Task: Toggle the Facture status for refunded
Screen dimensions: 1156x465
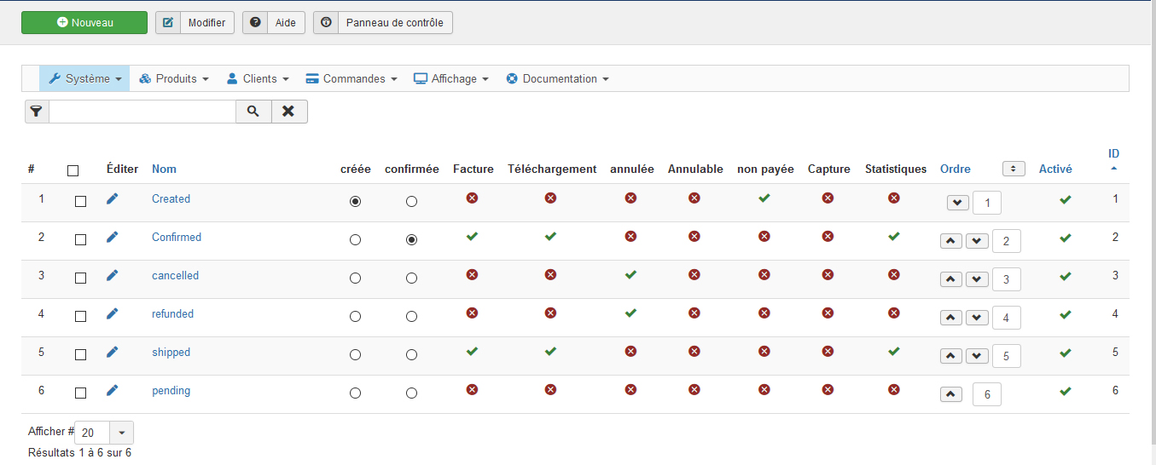Action: coord(472,313)
